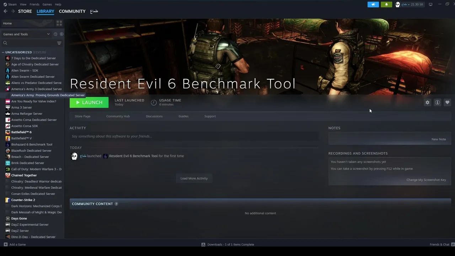Open advanced library filter options

(59, 43)
